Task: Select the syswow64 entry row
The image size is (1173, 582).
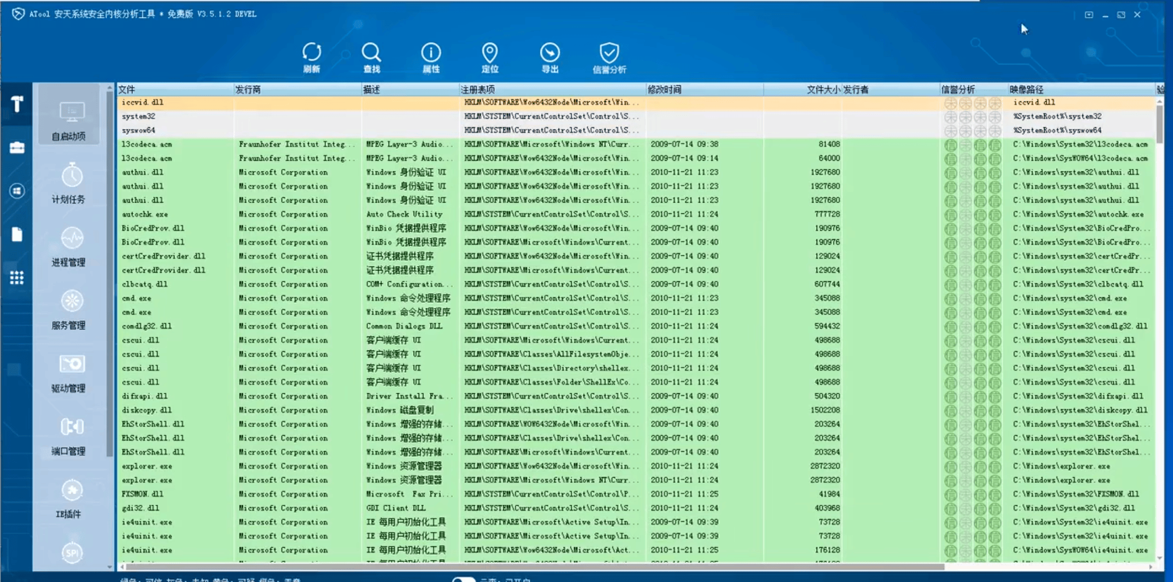Action: (x=636, y=130)
